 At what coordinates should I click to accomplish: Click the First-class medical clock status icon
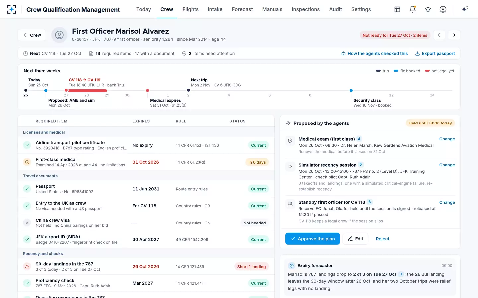pos(27,162)
